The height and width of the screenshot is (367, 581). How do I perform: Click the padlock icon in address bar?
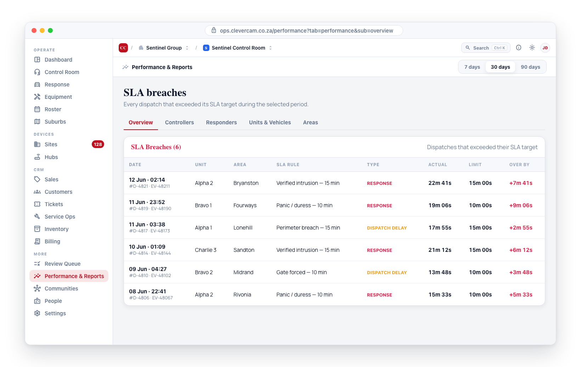coord(214,30)
